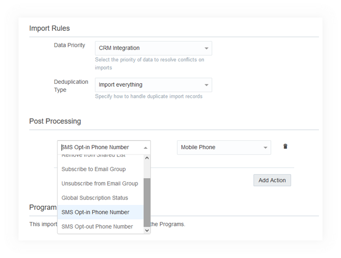
Task: Click the scroll down arrow in the action list
Action: click(x=147, y=230)
